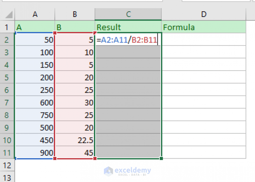Click cell containing 750
Image resolution: width=255 pixels, height=182 pixels.
click(35, 115)
